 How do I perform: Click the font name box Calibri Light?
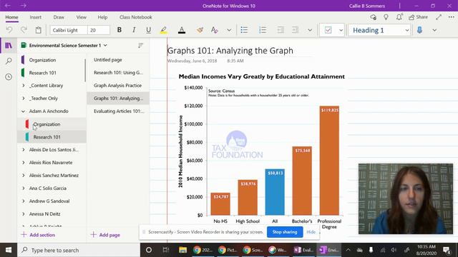[69, 30]
